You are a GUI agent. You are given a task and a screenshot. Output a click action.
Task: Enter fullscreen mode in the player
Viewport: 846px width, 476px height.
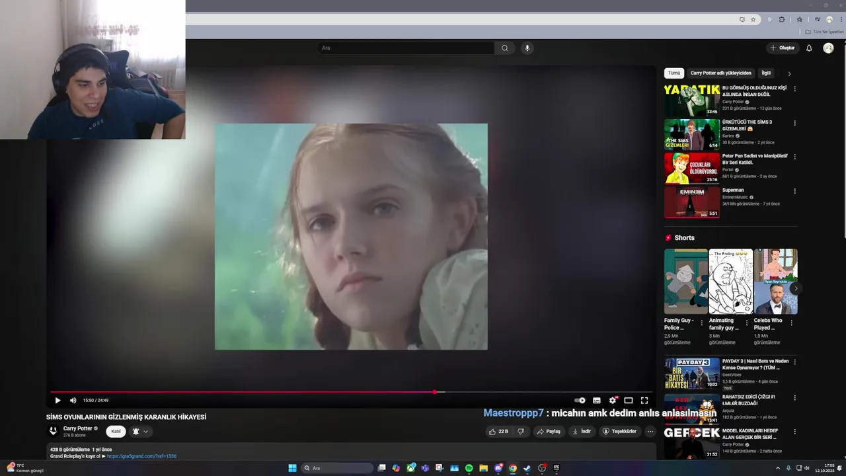(x=644, y=400)
